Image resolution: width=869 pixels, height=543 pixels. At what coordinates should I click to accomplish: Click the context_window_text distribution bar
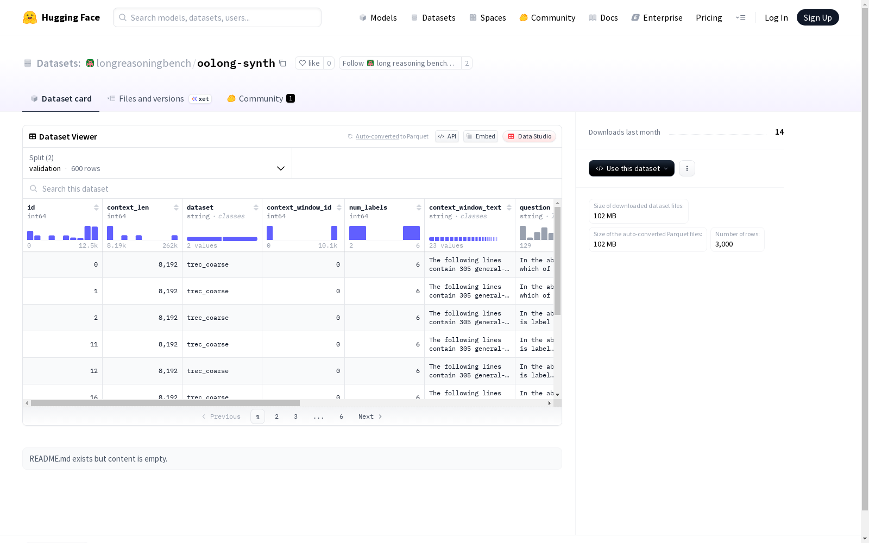pos(463,239)
